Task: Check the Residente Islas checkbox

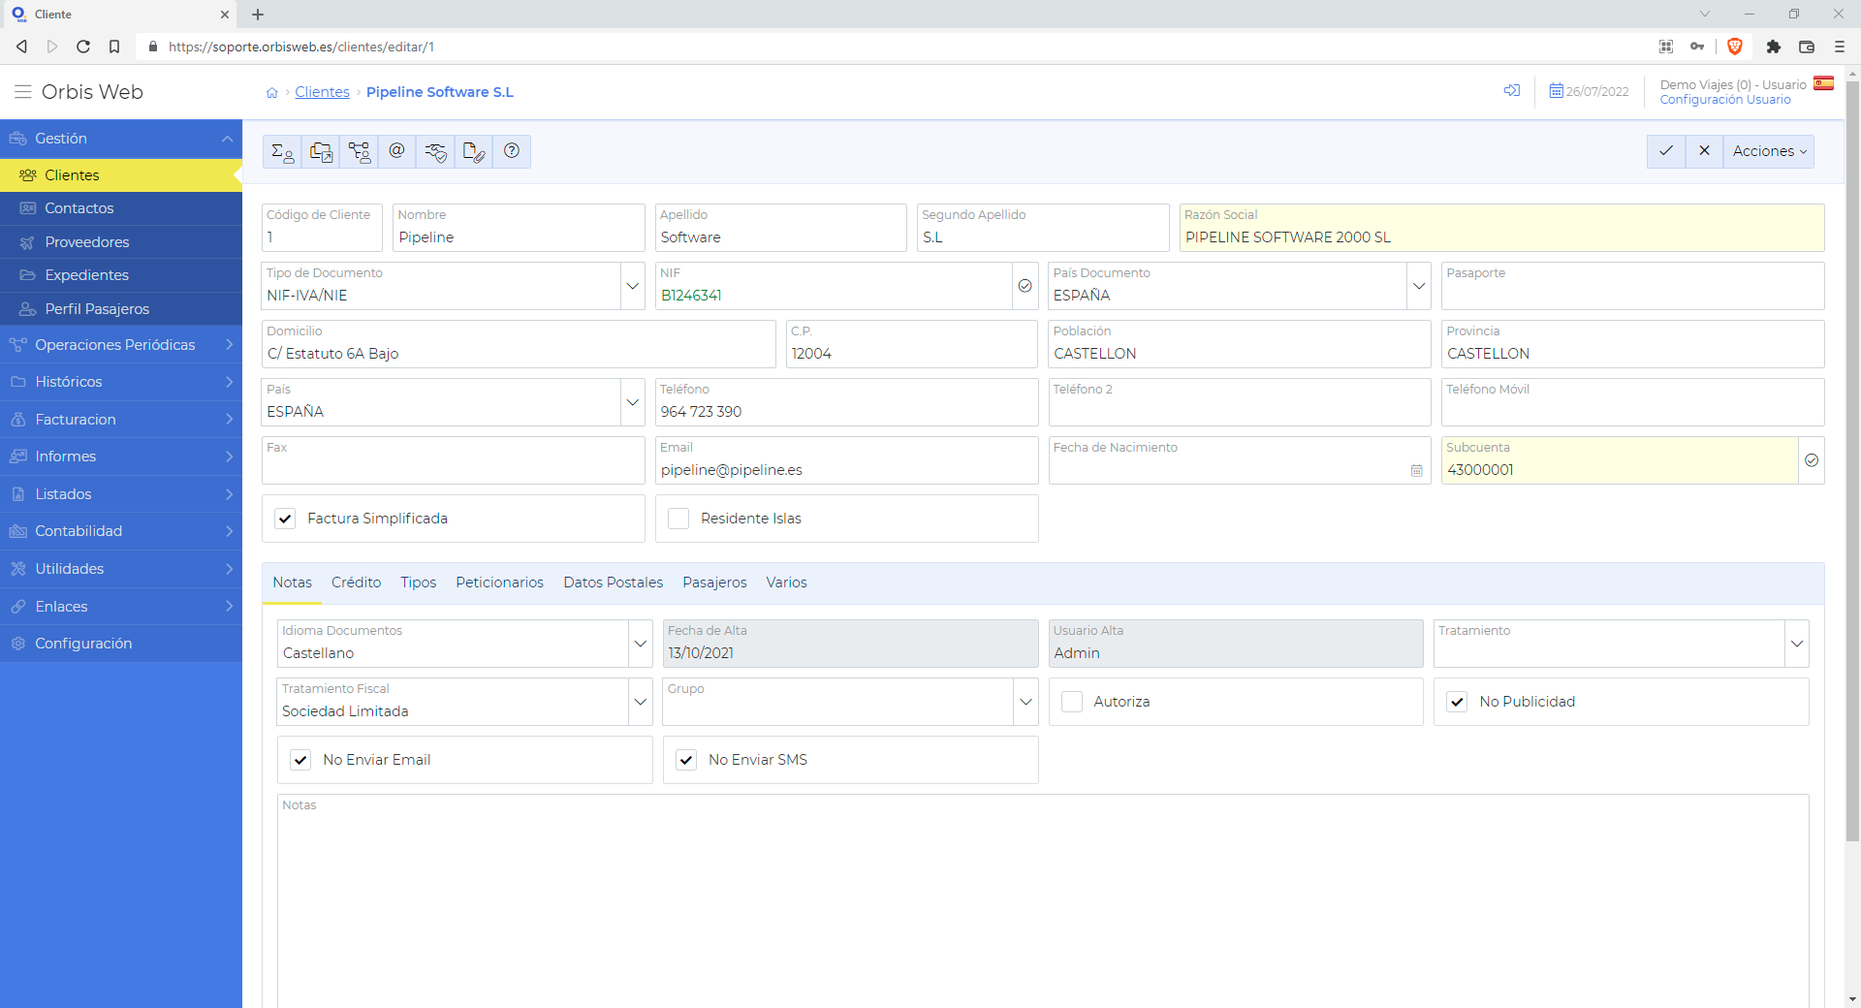Action: click(x=678, y=519)
